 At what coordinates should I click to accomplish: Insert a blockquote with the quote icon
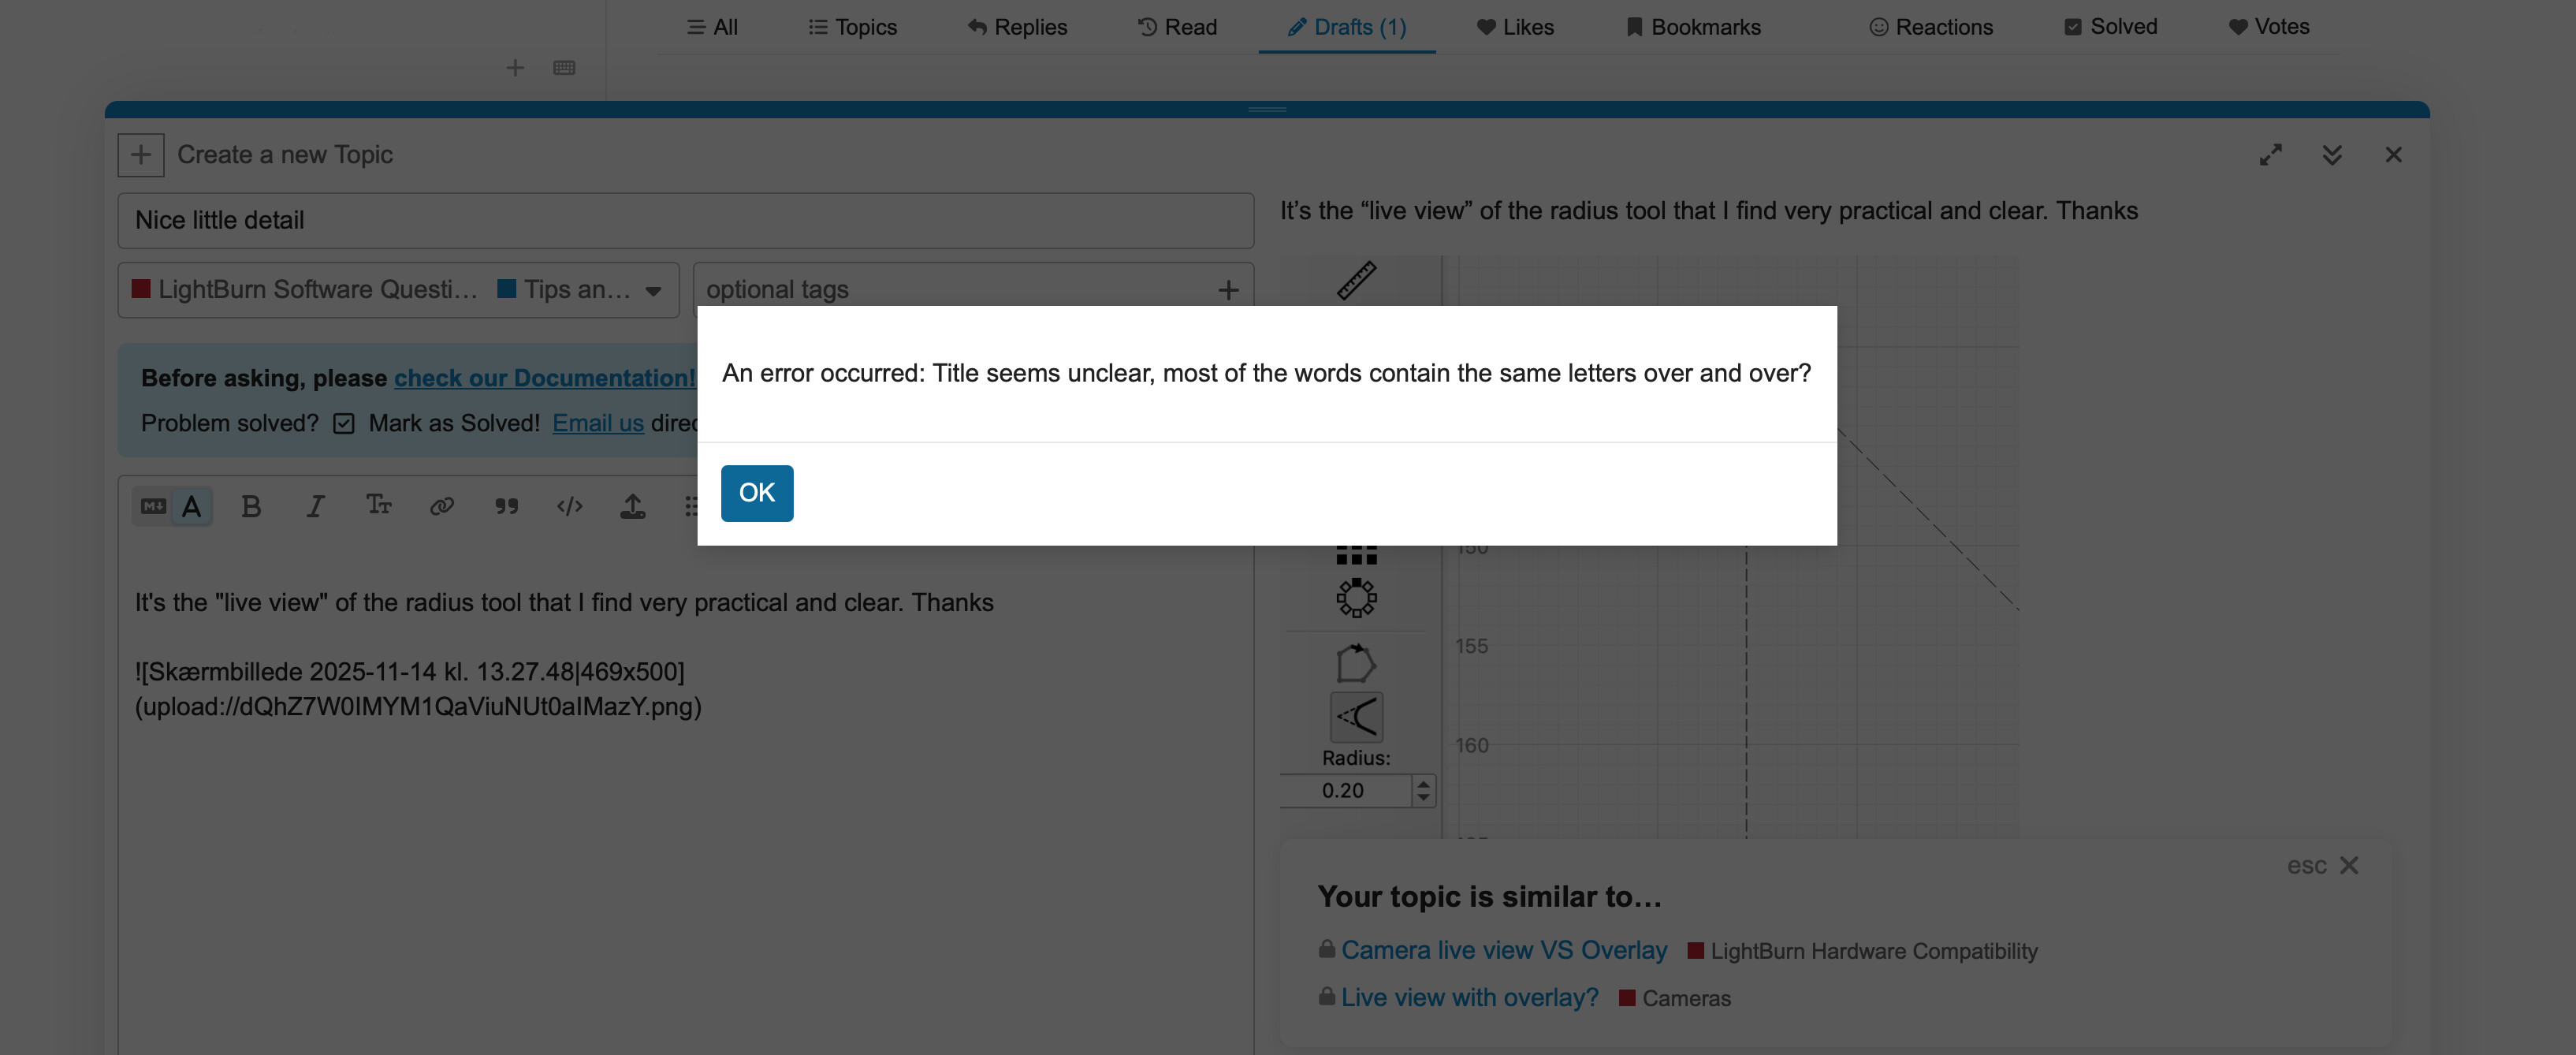tap(506, 506)
